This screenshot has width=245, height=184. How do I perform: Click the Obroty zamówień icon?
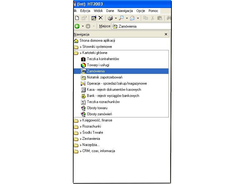(83, 114)
